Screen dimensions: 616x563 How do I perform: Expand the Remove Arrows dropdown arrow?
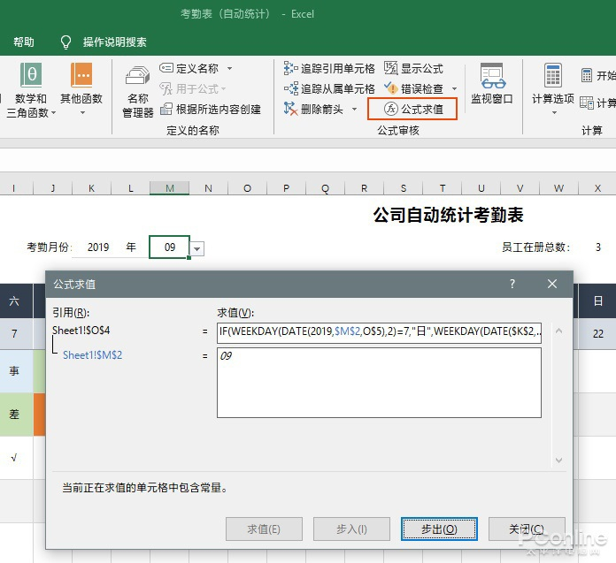click(354, 109)
